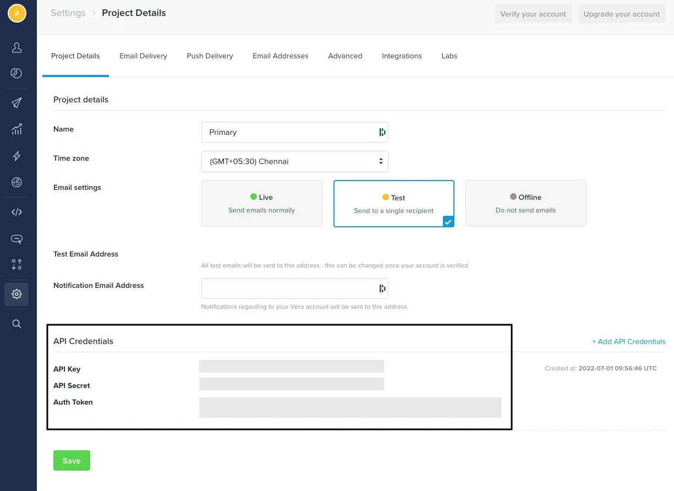674x491 pixels.
Task: Switch to the Advanced tab
Action: [x=345, y=56]
